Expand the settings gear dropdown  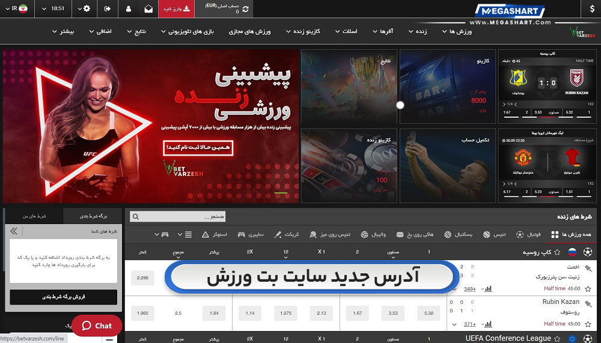[87, 9]
